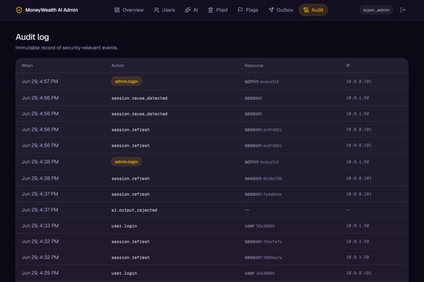
Task: Click IP 10.0.1.50 in admin.login 4:38 PM row
Action: coord(358,162)
